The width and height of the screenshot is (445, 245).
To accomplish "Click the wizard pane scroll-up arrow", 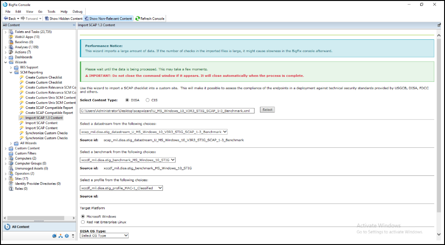I will (439, 36).
